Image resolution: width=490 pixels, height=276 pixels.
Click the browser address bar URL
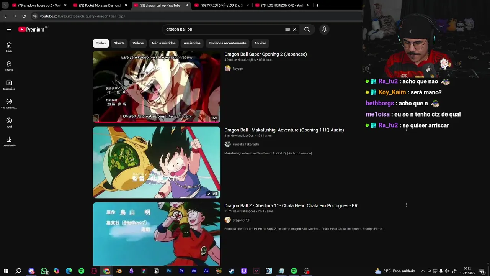83,16
